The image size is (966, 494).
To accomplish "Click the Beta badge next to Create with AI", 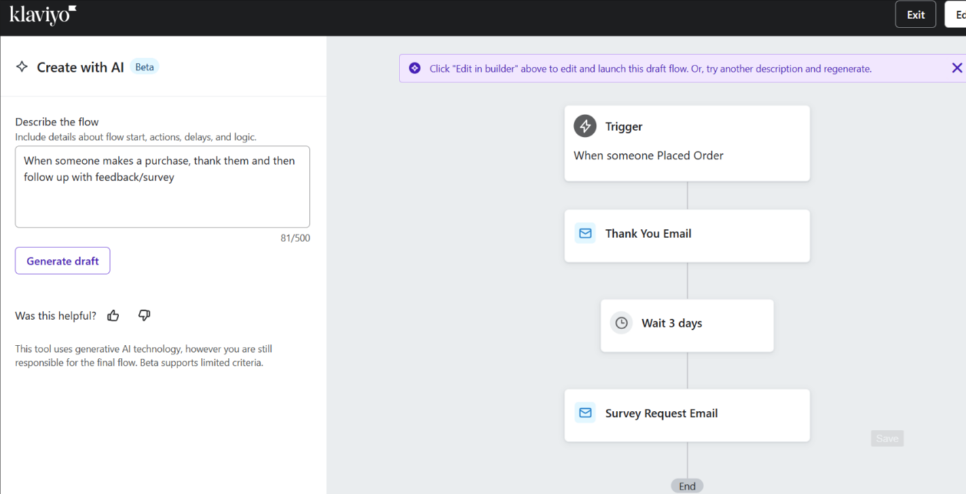I will [x=144, y=66].
